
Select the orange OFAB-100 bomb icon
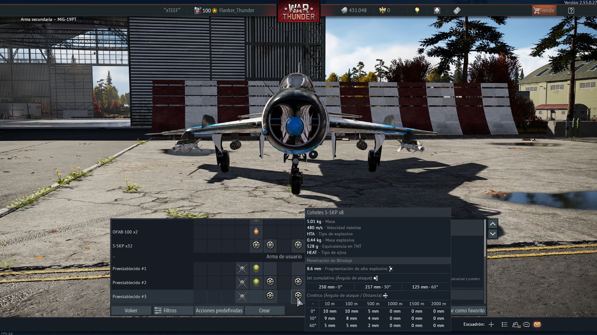click(256, 232)
